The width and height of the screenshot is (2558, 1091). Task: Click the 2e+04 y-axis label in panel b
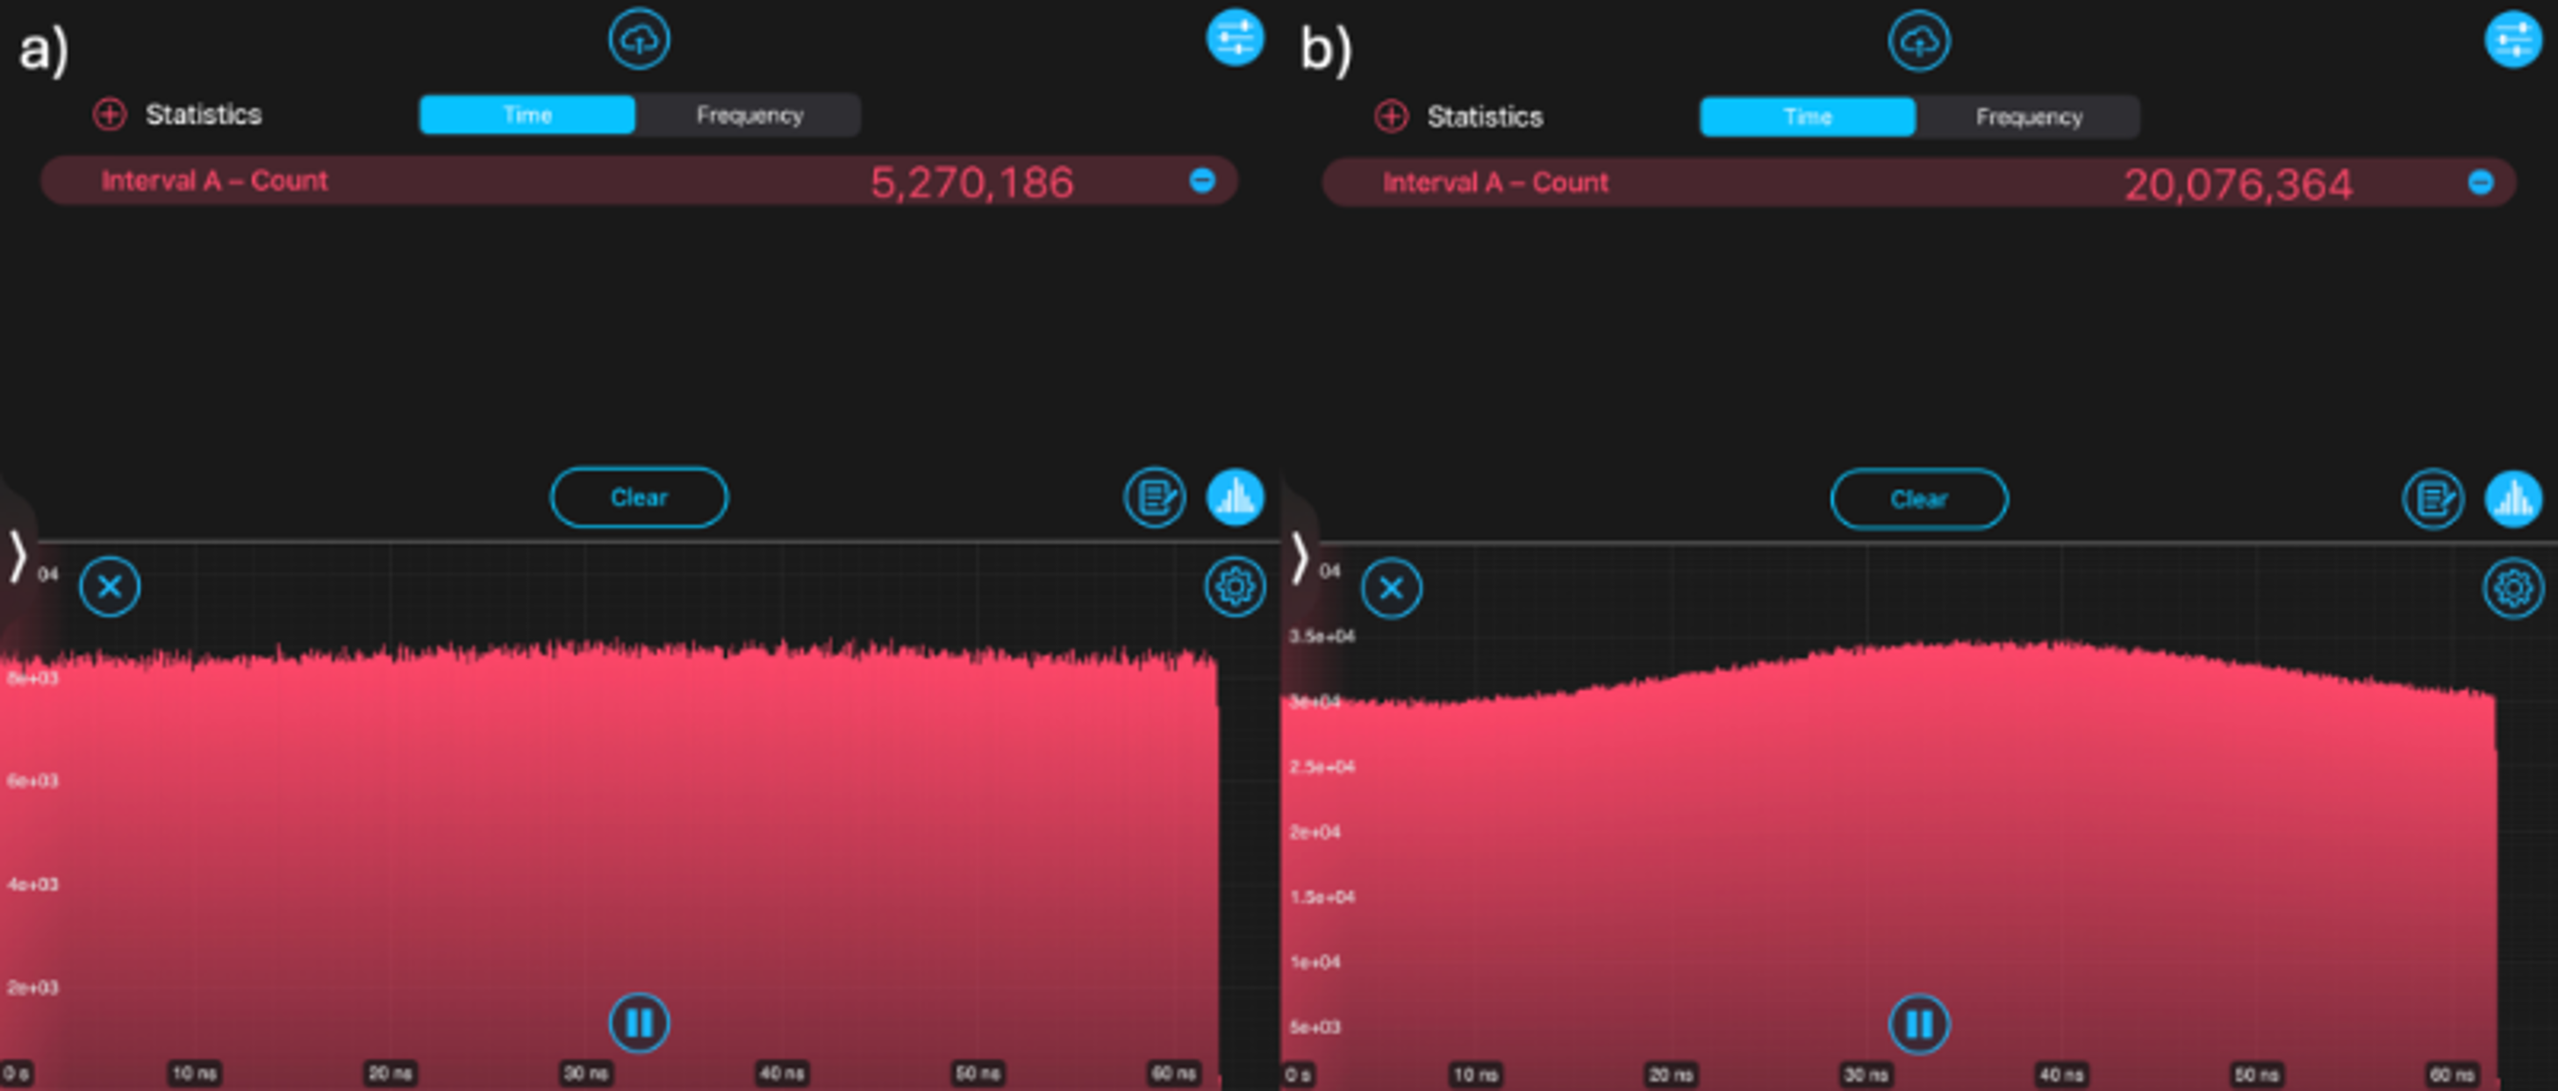[1314, 832]
